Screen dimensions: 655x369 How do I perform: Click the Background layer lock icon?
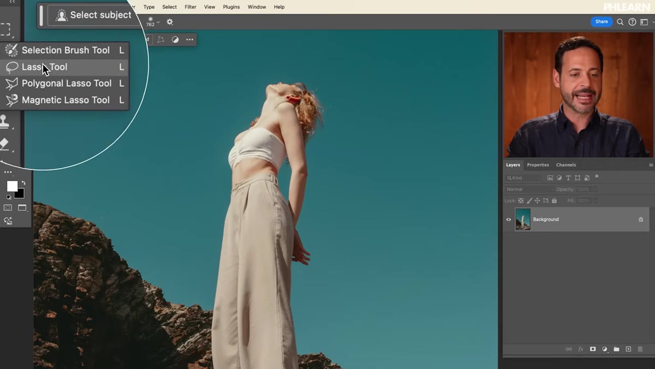(641, 219)
